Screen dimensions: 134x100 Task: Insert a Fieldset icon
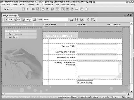[x=87, y=9]
